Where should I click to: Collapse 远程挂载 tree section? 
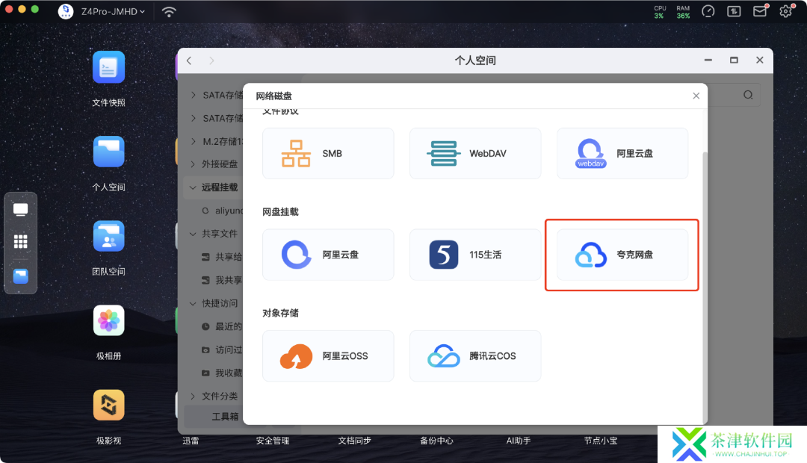point(193,187)
